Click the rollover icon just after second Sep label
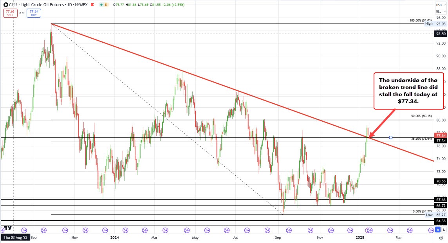Image resolution: width=448 pixels, height=243 pixels. 289,230
